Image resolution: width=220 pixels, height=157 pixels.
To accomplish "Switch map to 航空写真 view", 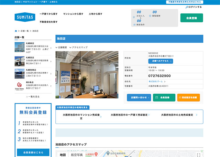I will coord(77,155).
